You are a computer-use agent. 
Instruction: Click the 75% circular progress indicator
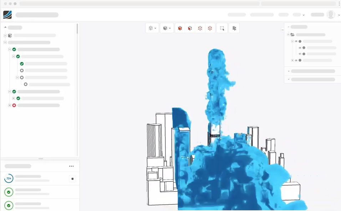pyautogui.click(x=9, y=179)
